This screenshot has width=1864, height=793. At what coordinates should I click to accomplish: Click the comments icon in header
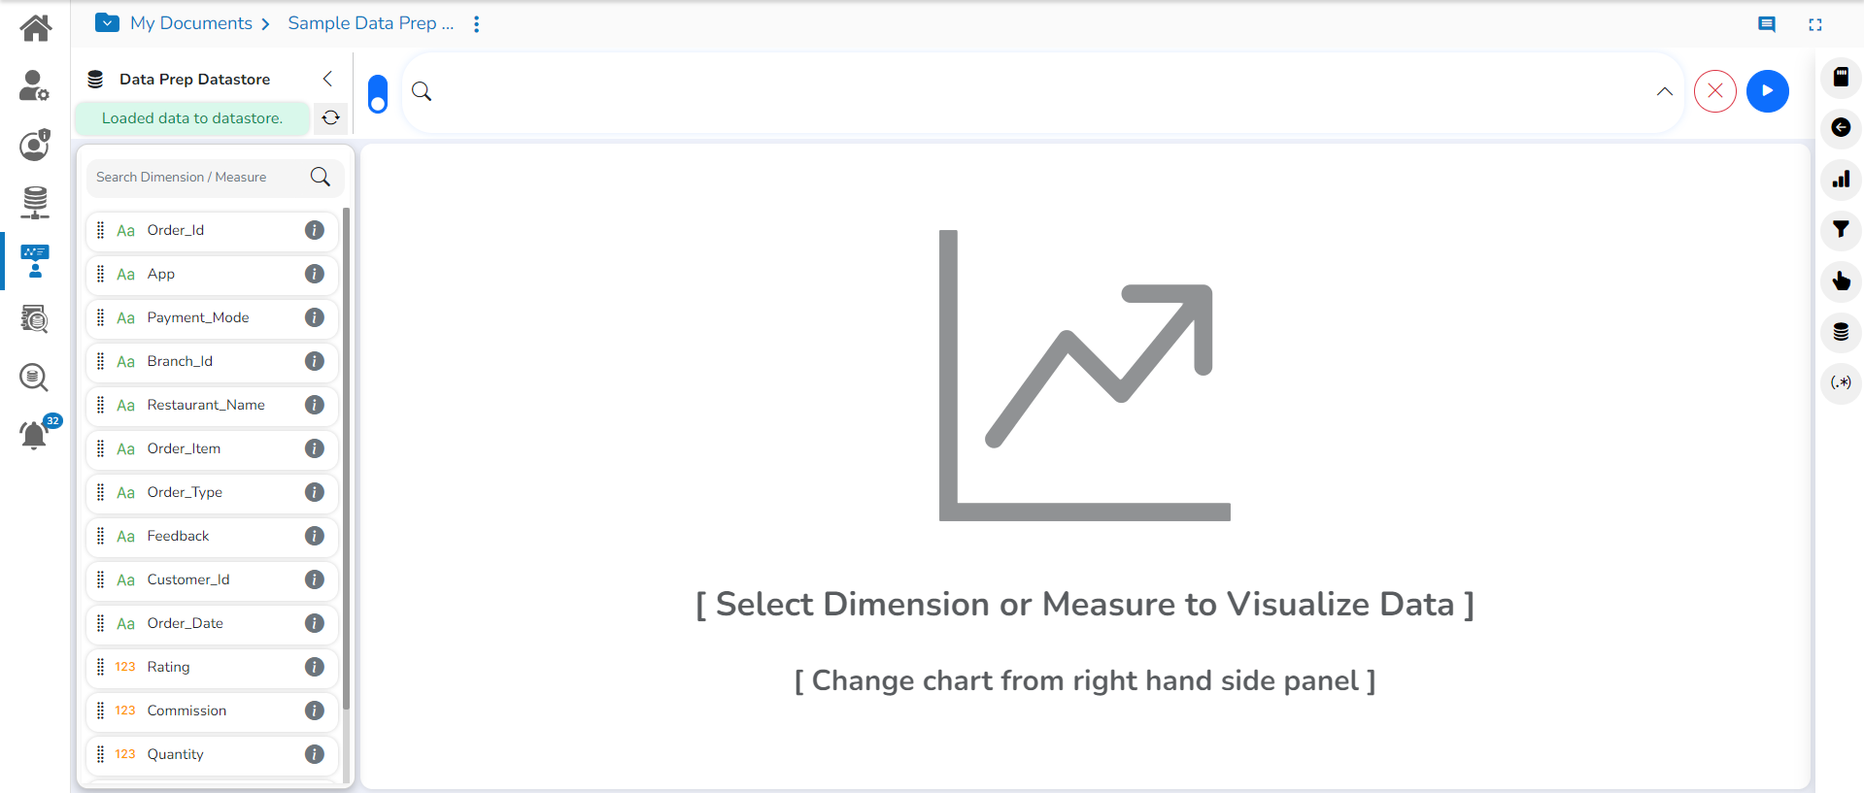click(1767, 24)
